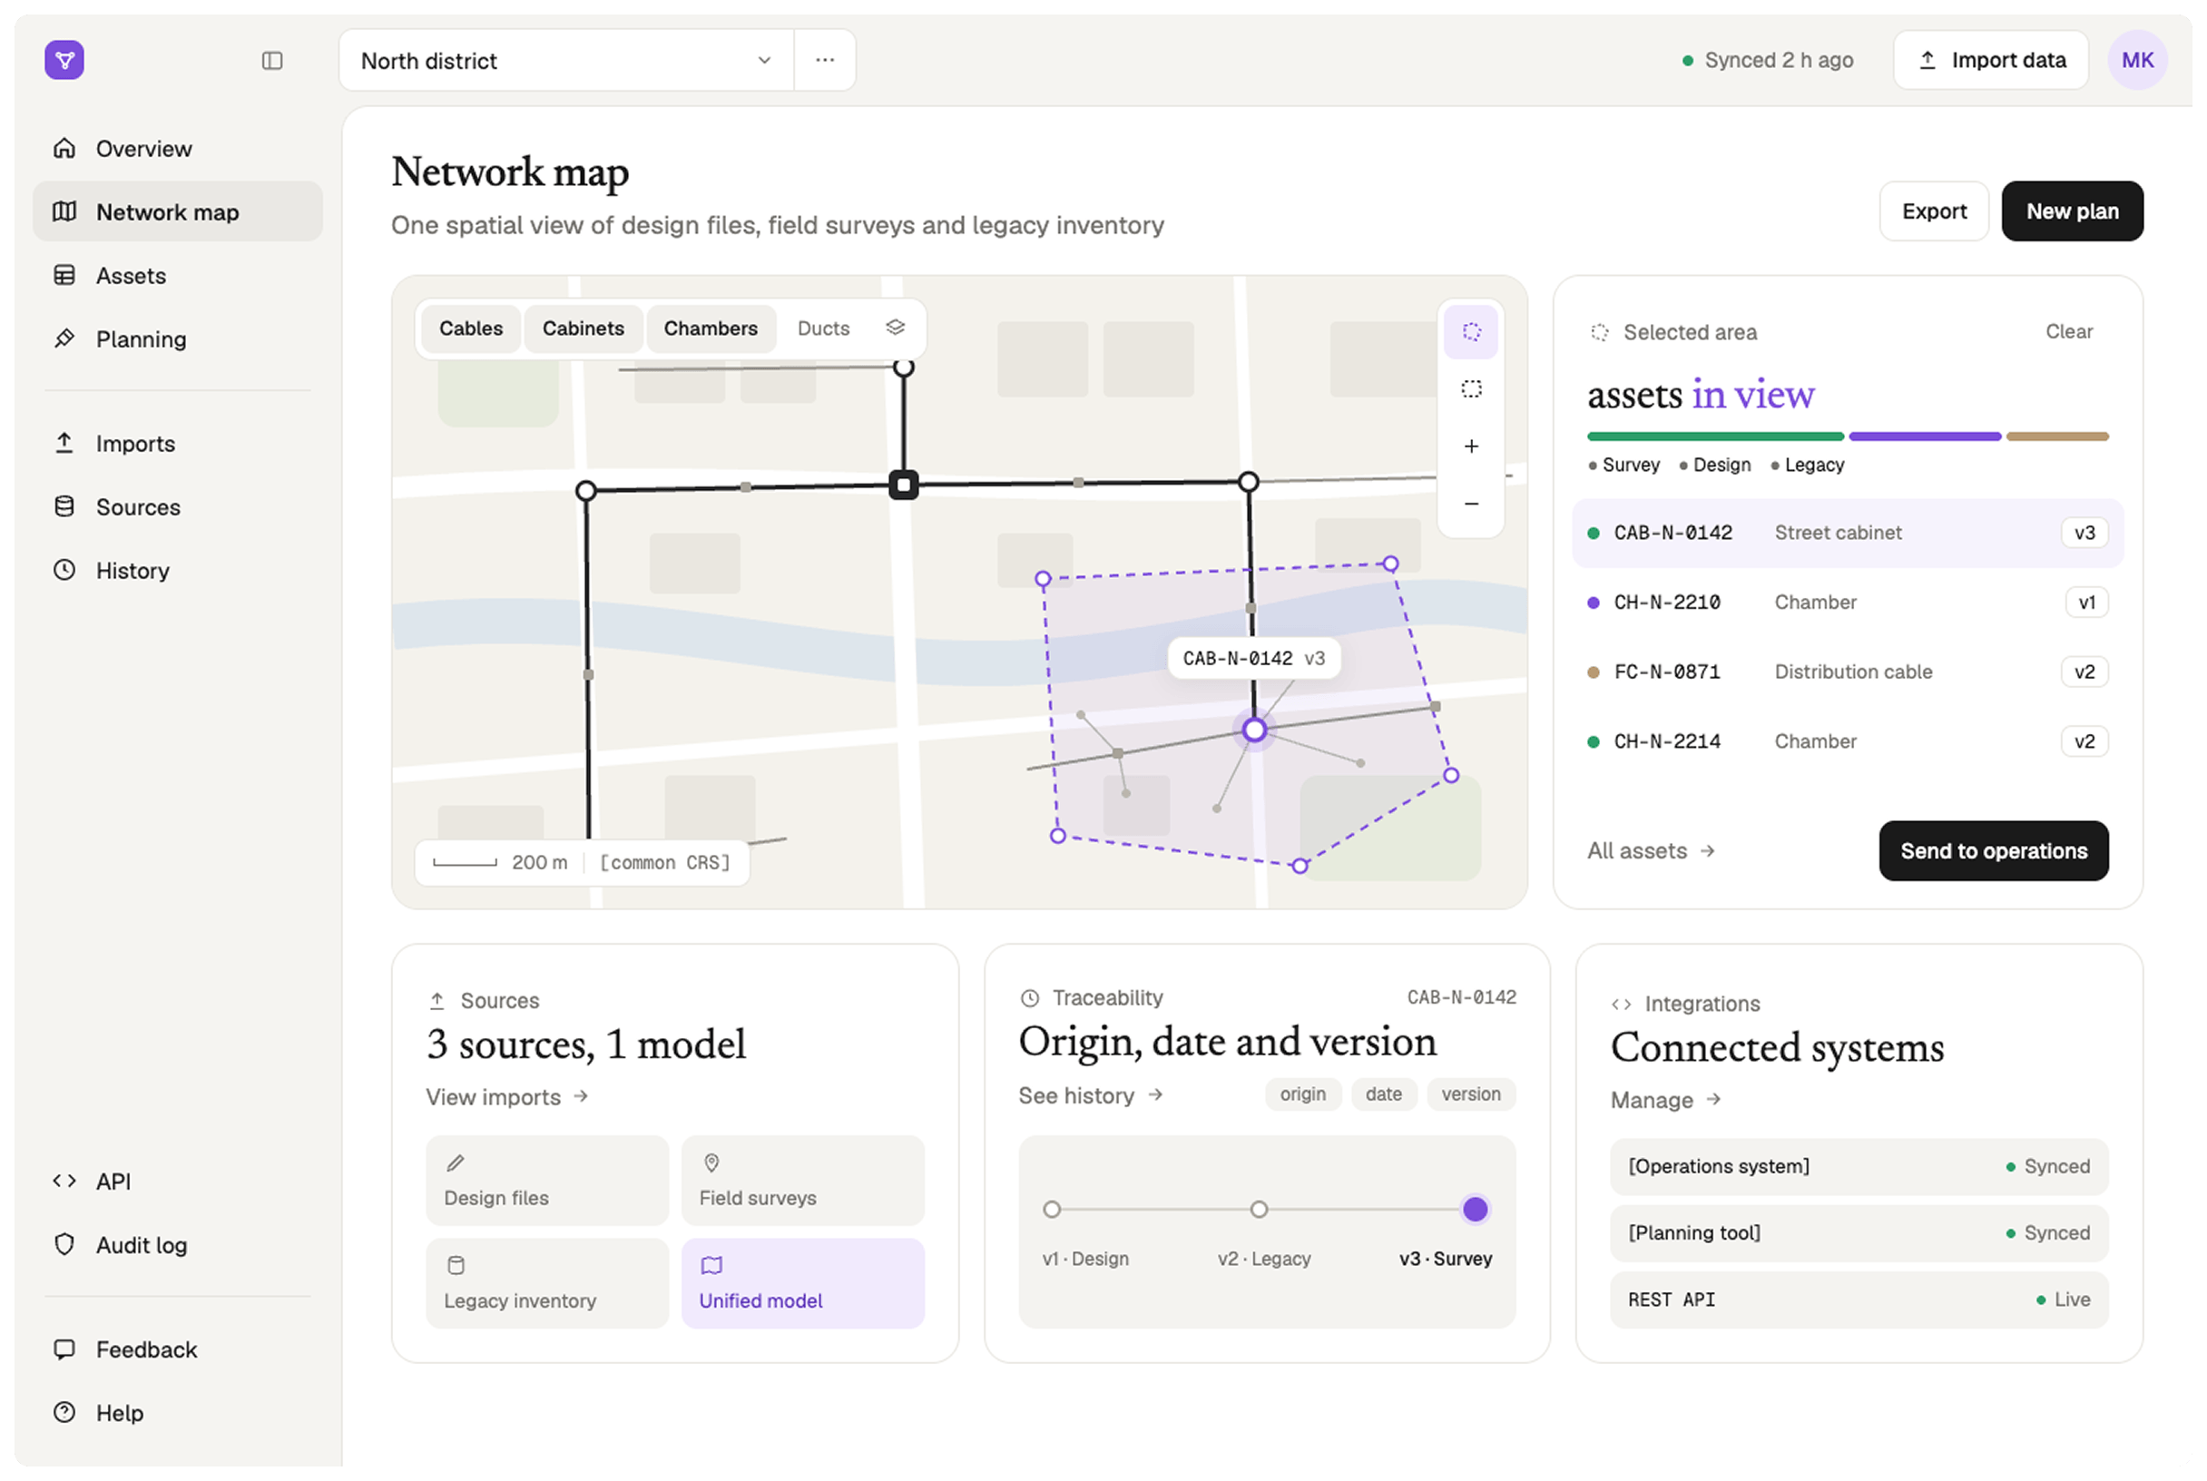Open Sources in the sidebar

tap(178, 507)
